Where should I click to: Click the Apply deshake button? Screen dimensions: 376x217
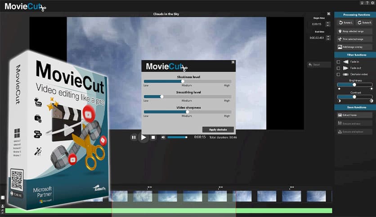pyautogui.click(x=218, y=130)
